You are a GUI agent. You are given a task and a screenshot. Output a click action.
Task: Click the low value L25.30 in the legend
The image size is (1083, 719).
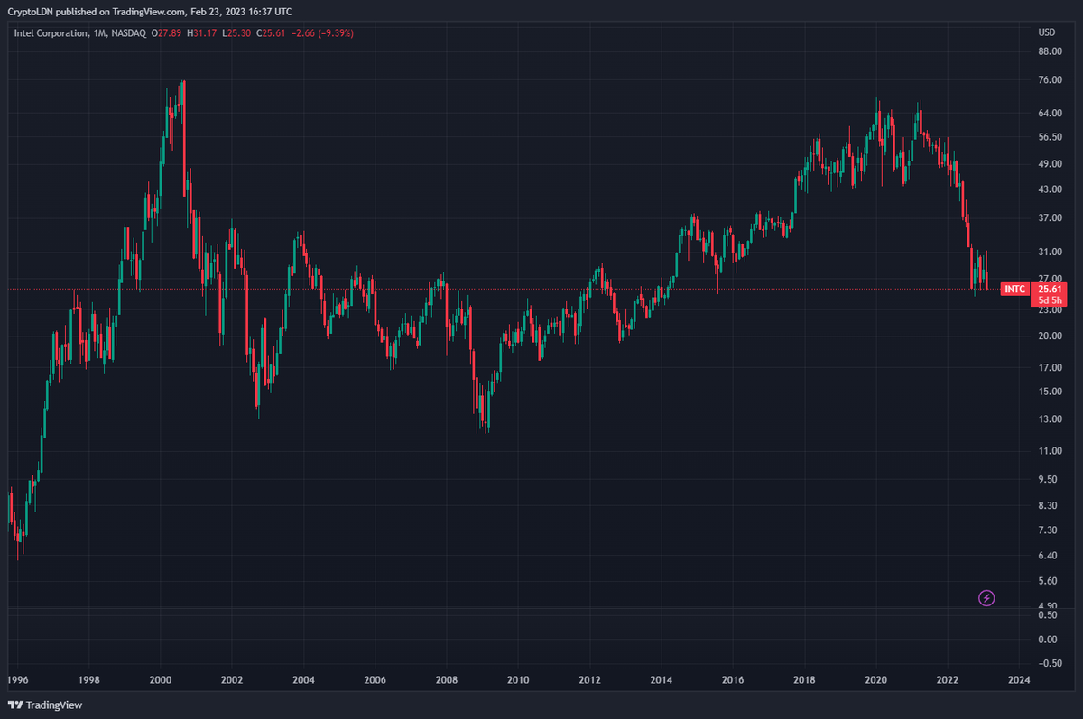pos(237,33)
